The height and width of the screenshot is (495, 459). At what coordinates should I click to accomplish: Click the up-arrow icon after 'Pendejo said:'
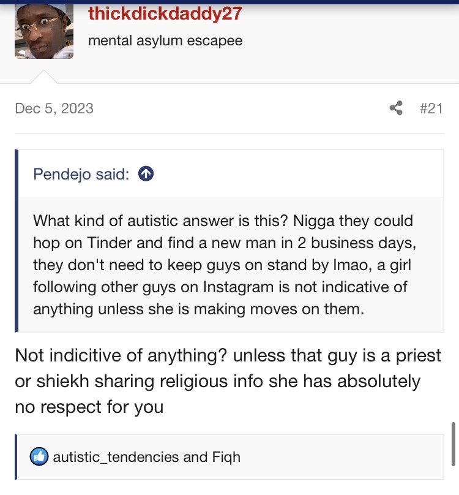point(146,174)
